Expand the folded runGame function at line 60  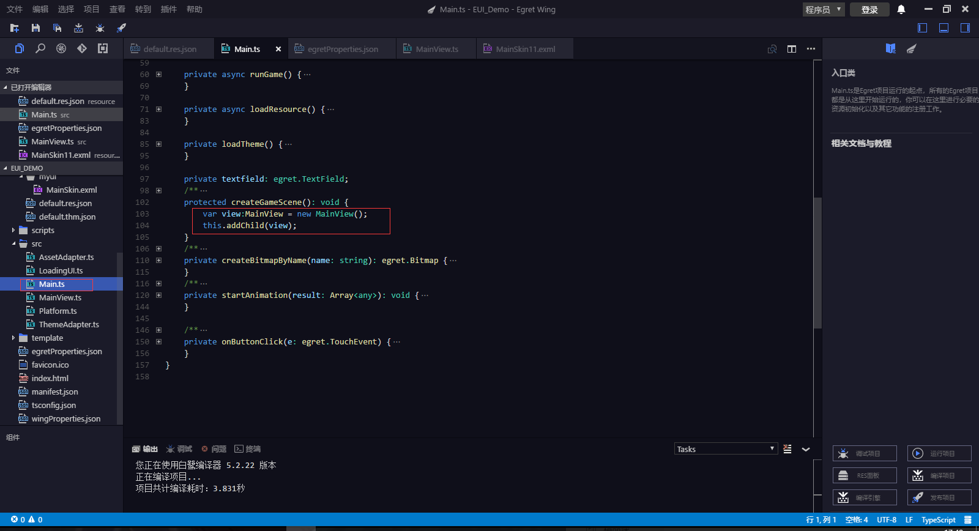tap(158, 75)
